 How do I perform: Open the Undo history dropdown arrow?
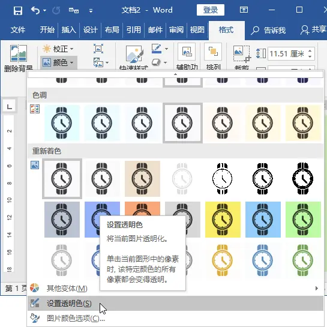pyautogui.click(x=44, y=10)
